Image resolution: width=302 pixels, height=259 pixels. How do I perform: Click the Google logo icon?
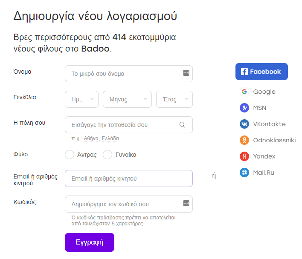(x=244, y=92)
